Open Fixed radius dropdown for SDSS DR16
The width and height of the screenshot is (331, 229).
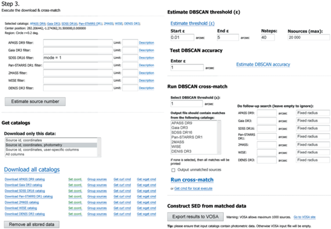point(313,128)
